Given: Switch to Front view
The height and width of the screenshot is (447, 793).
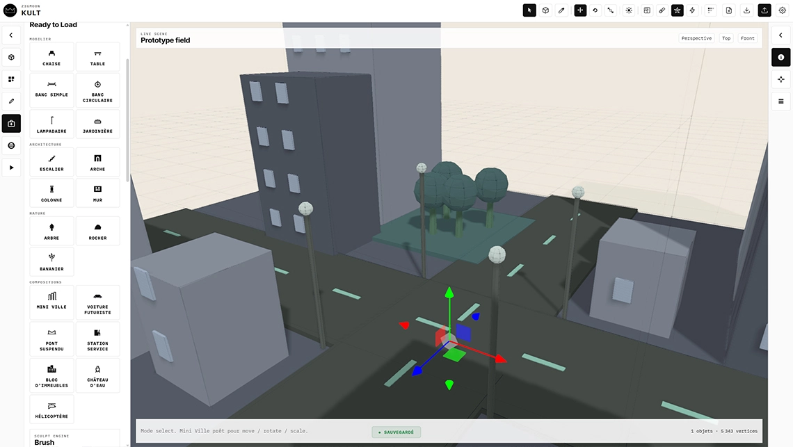Looking at the screenshot, I should click(x=748, y=38).
